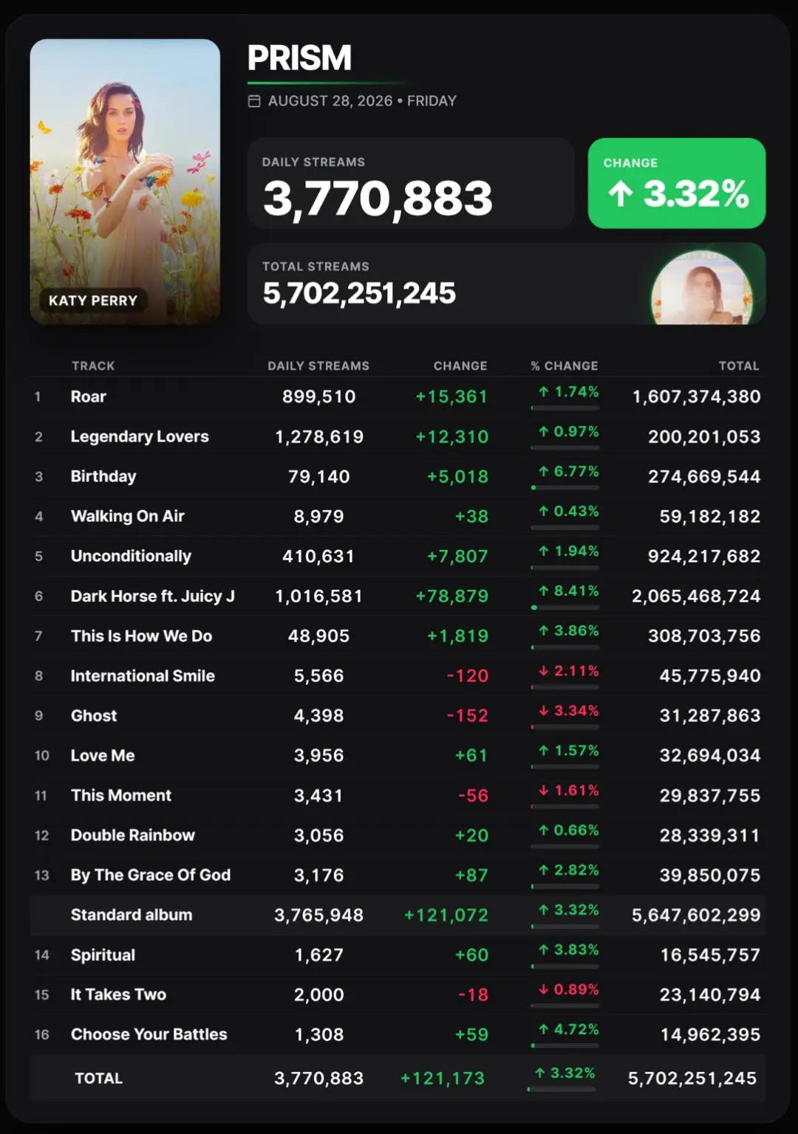Click the date text AUGUST 28, 2026
Image resolution: width=798 pixels, height=1134 pixels.
pyautogui.click(x=330, y=101)
